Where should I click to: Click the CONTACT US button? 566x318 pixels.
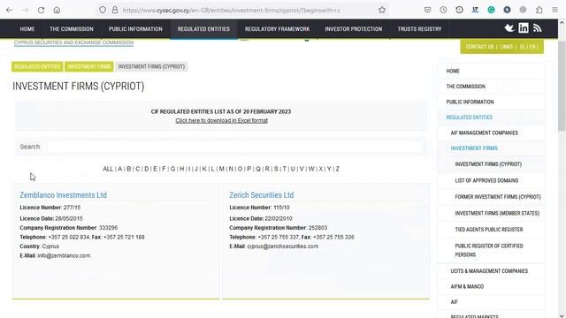[479, 47]
